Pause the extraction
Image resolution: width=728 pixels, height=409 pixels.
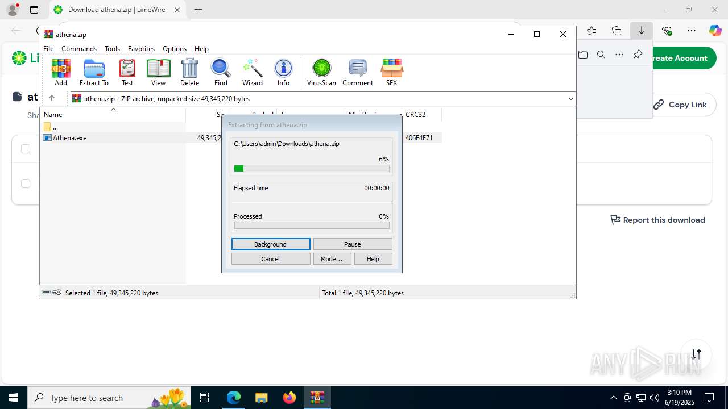pos(353,244)
